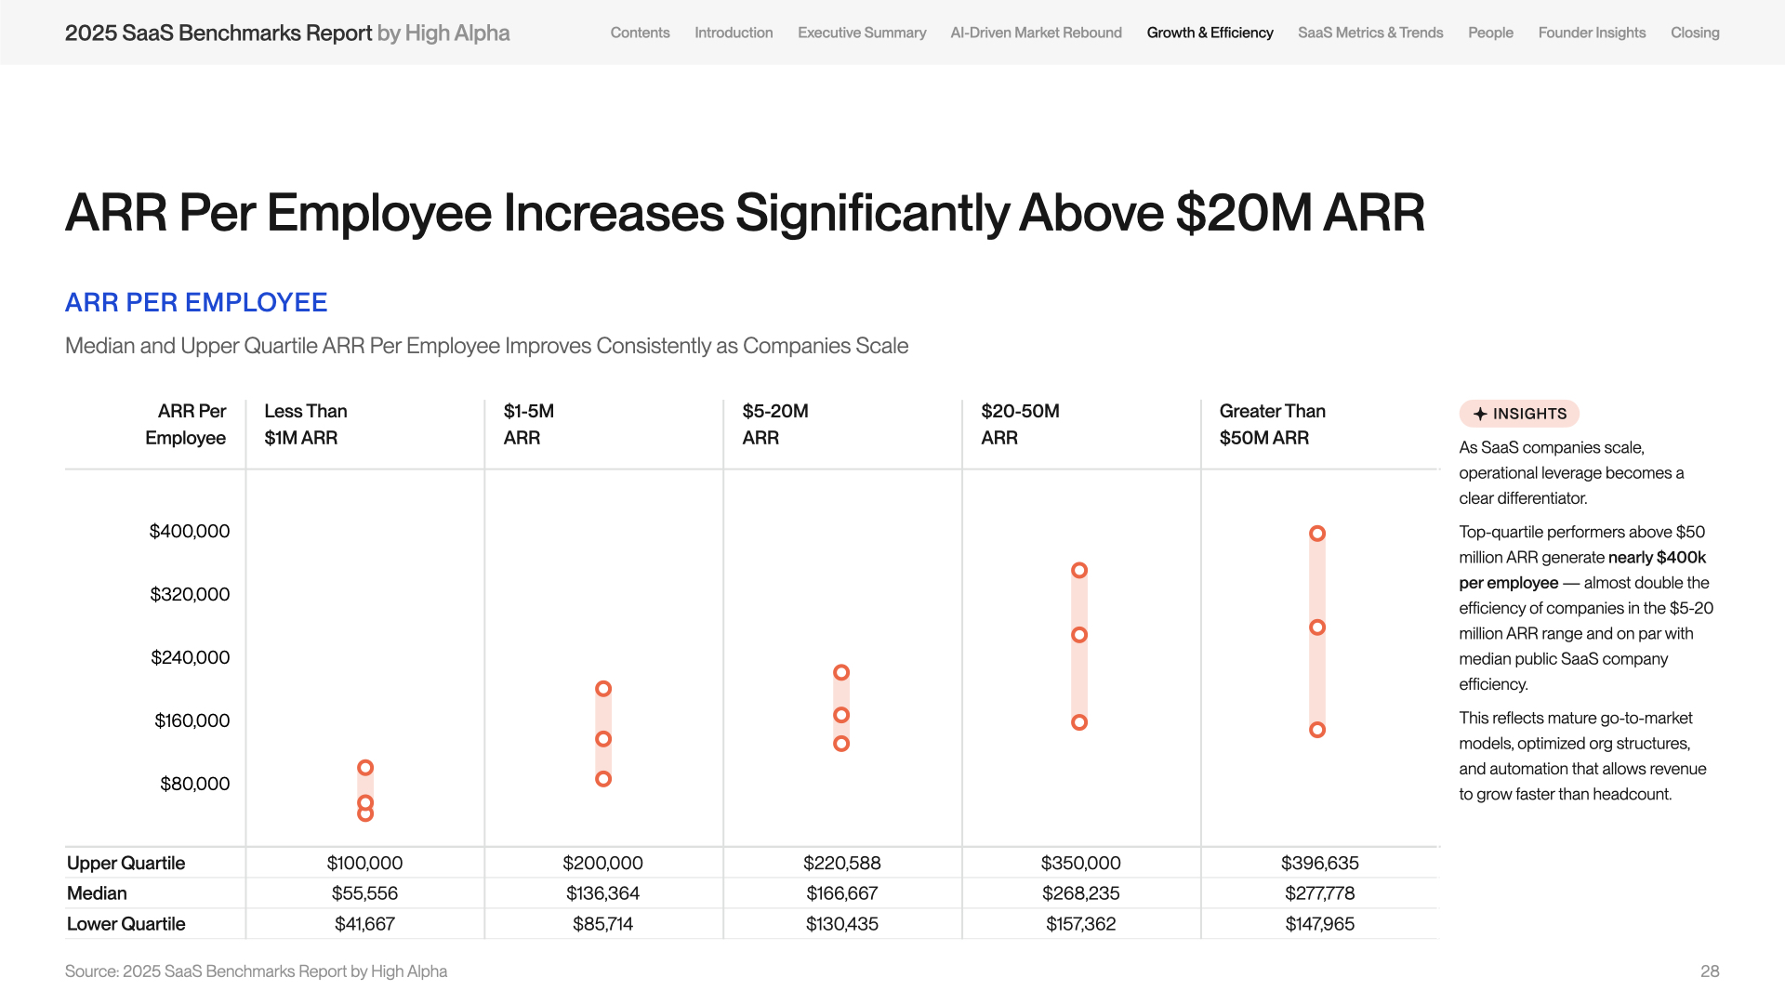1785x1004 pixels.
Task: Click the ARR PER EMPLOYEE blue heading
Action: pos(196,302)
